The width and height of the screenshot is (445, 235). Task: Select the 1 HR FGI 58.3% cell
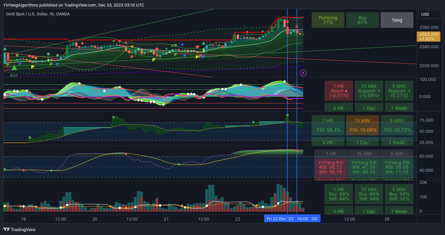[x=328, y=125]
